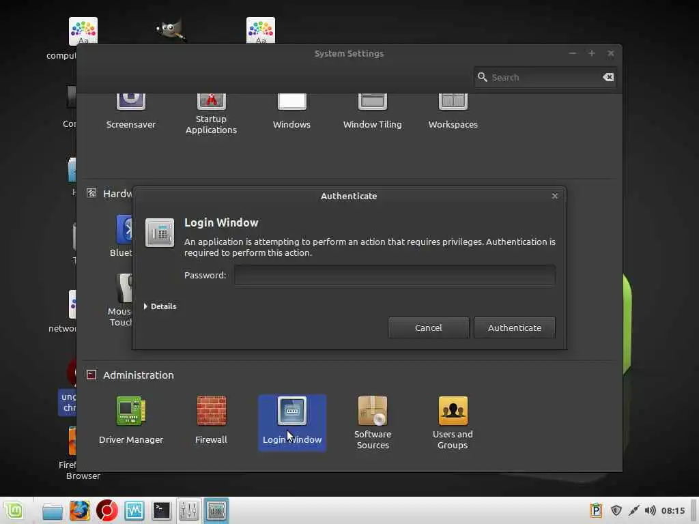The image size is (699, 524).
Task: Open Startup Applications settings
Action: click(212, 114)
